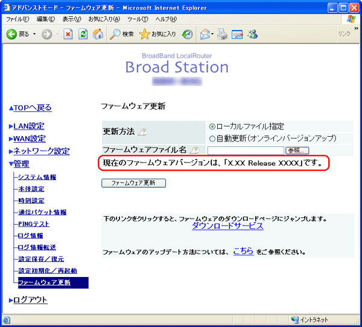Click the ファームウェア更新 submit button
The height and width of the screenshot is (327, 362).
pos(133,183)
